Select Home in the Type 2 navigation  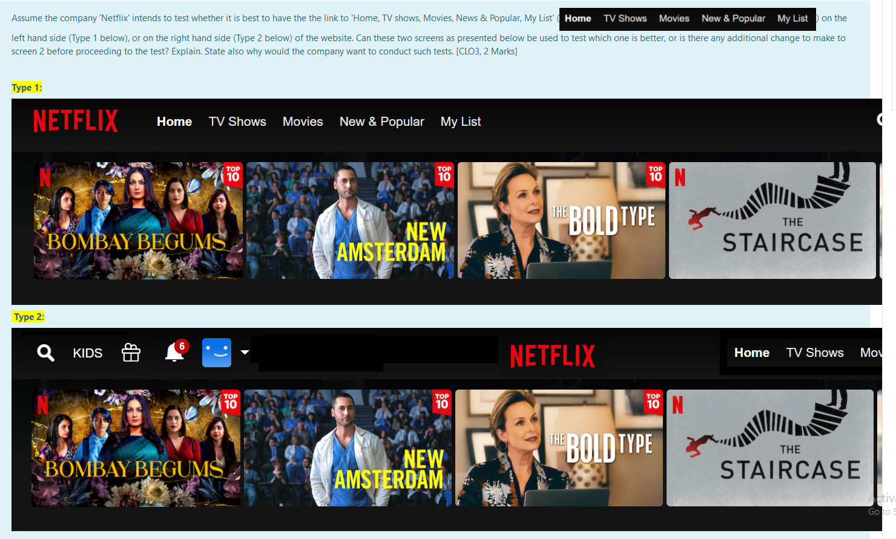tap(752, 353)
